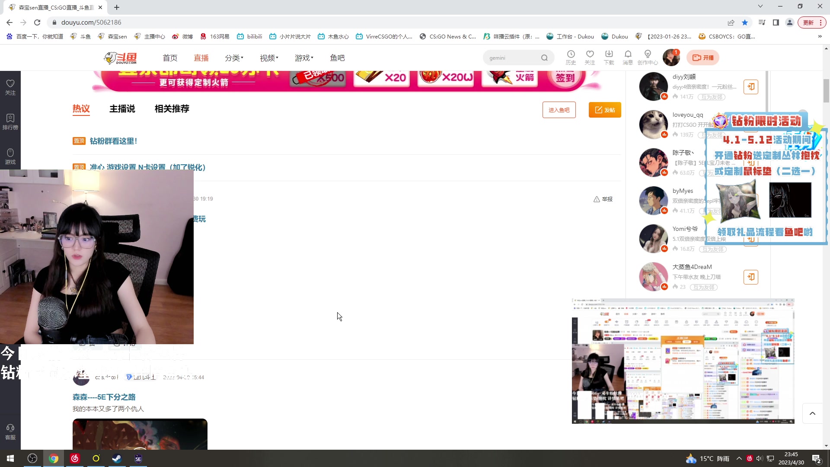Open the bilibili bookmark
This screenshot has width=830, height=467.
tap(249, 37)
